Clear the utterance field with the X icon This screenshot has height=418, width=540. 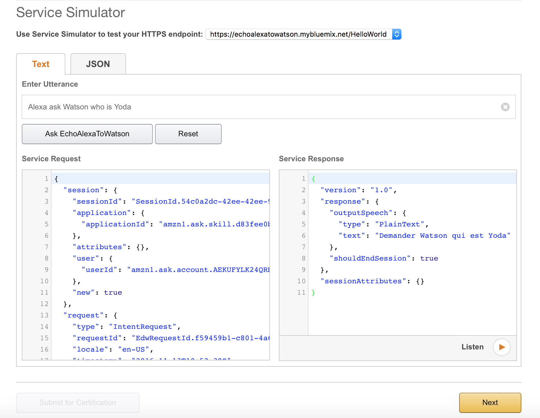click(x=505, y=107)
